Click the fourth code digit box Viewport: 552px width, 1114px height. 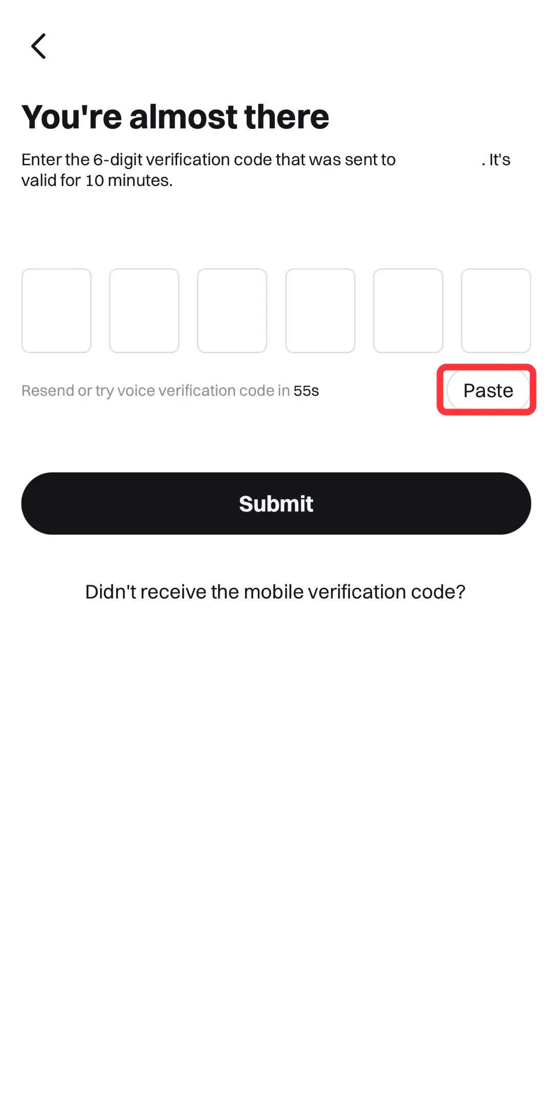coord(320,311)
